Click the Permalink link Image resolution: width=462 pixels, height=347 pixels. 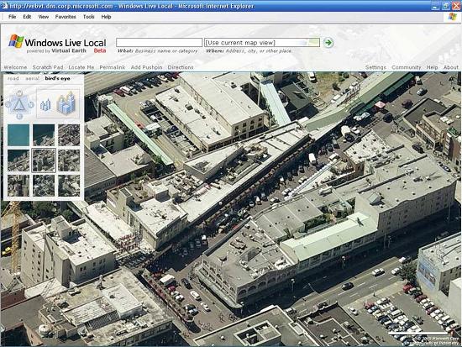[113, 67]
